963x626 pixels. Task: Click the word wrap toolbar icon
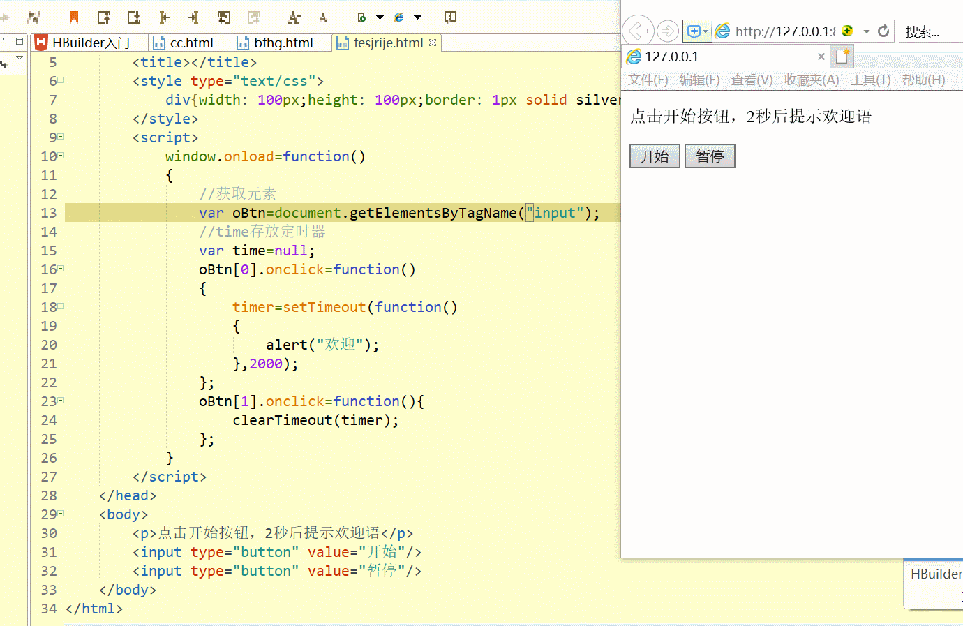tap(224, 17)
